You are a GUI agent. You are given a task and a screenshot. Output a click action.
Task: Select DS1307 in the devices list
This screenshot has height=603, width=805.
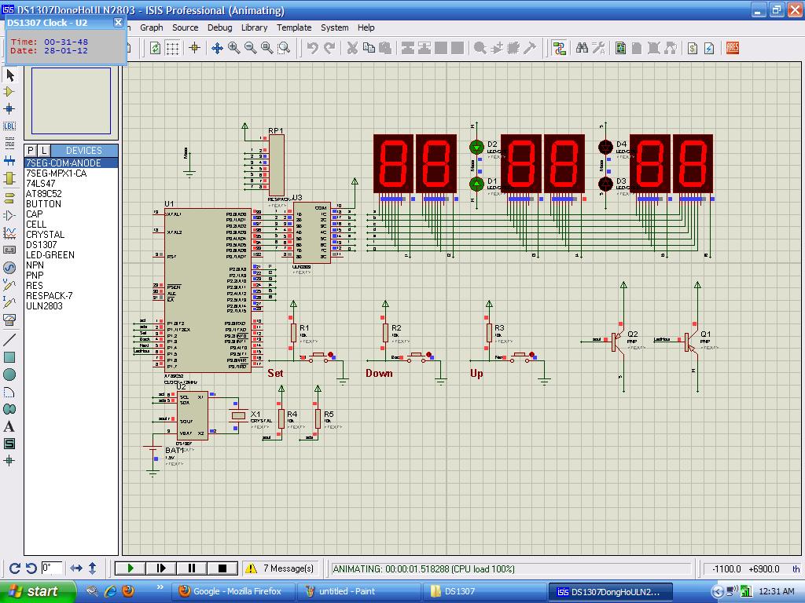click(41, 245)
